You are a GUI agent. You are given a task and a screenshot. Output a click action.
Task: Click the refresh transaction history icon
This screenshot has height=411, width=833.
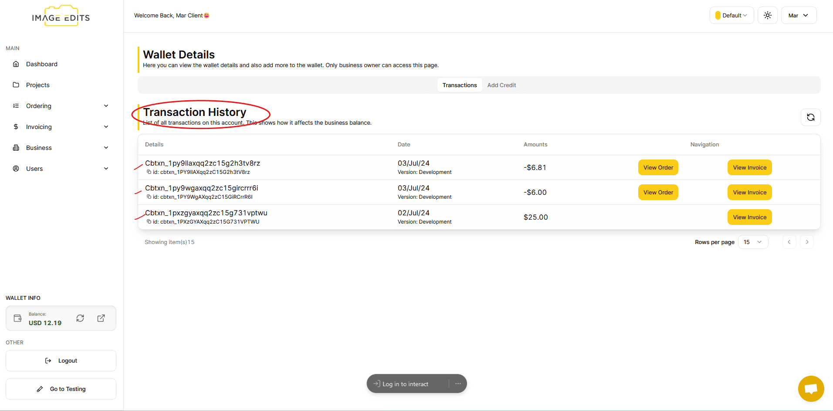pos(810,117)
